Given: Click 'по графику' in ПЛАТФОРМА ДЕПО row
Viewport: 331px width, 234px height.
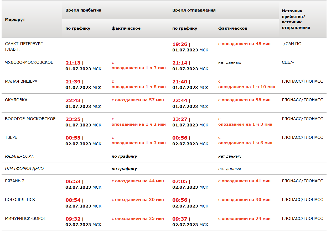Looking at the screenshot, I should pyautogui.click(x=124, y=169).
